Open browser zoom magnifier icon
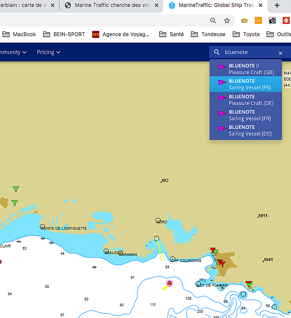The width and height of the screenshot is (291, 318). point(213,20)
